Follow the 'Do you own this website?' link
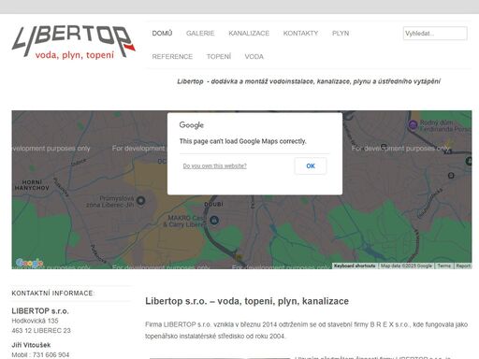The image size is (479, 359). click(x=214, y=165)
